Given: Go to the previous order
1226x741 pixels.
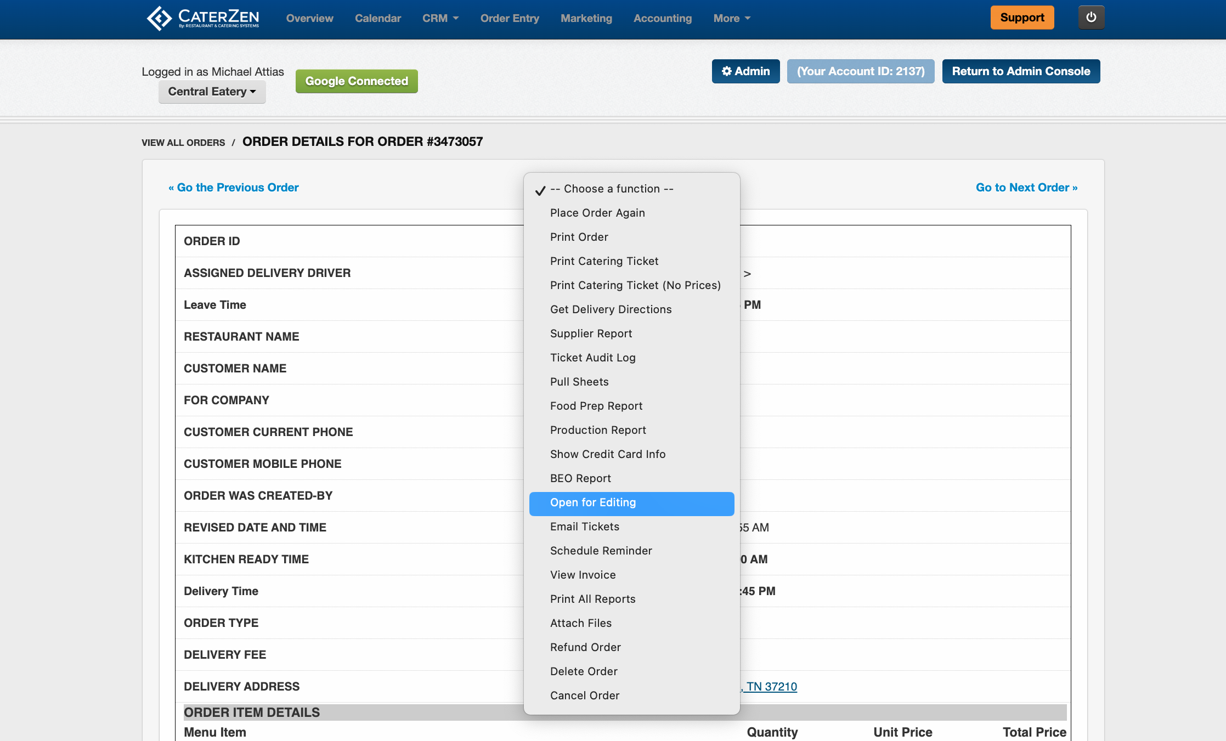Looking at the screenshot, I should (234, 188).
